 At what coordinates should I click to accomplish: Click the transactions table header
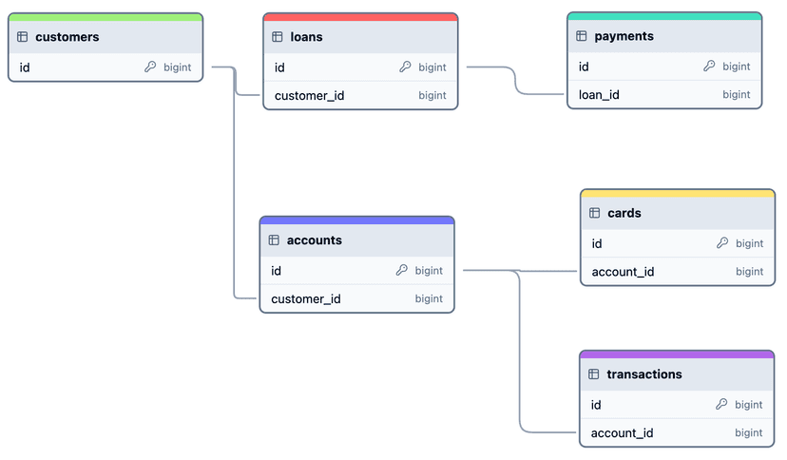[x=644, y=374]
